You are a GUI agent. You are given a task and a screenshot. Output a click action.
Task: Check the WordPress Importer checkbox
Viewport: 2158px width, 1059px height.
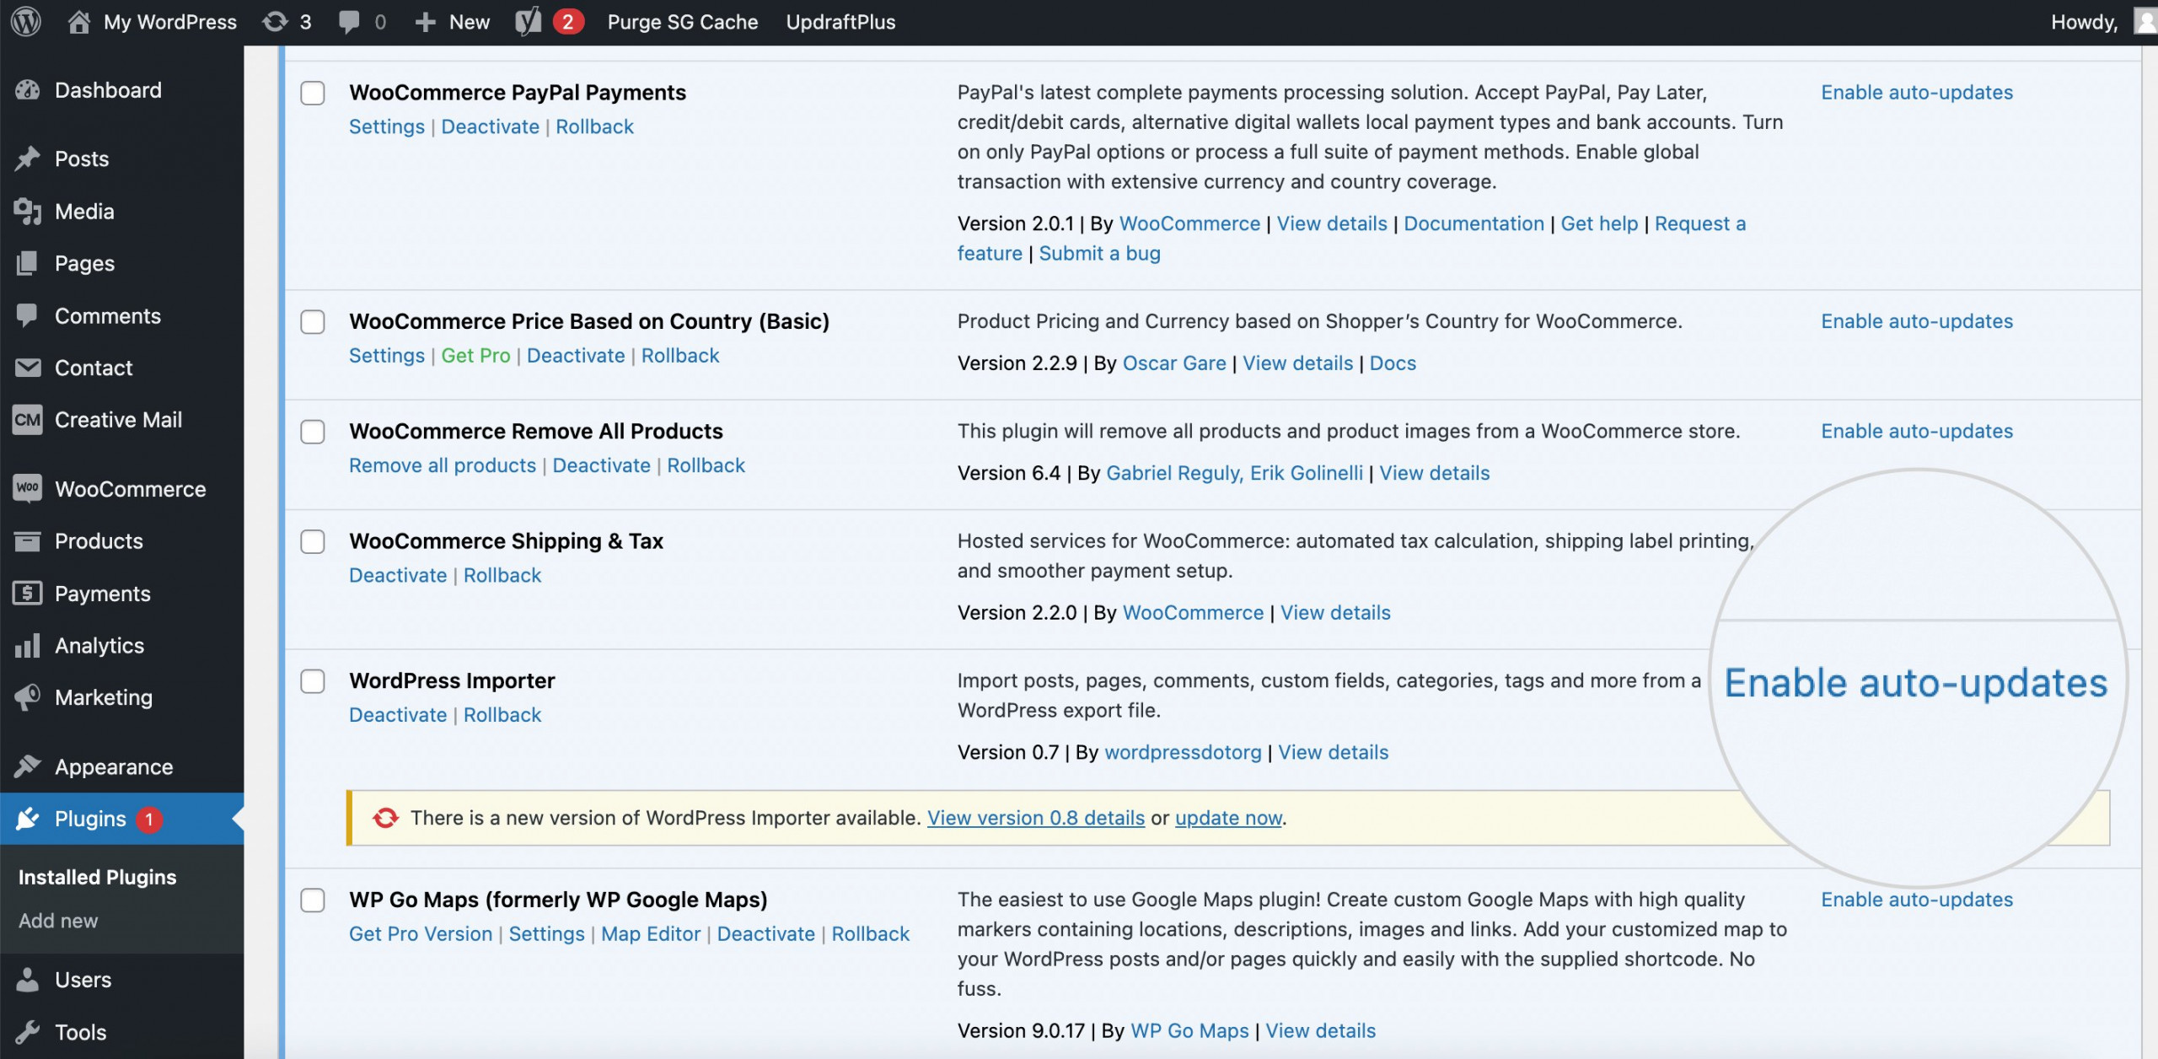click(x=313, y=681)
